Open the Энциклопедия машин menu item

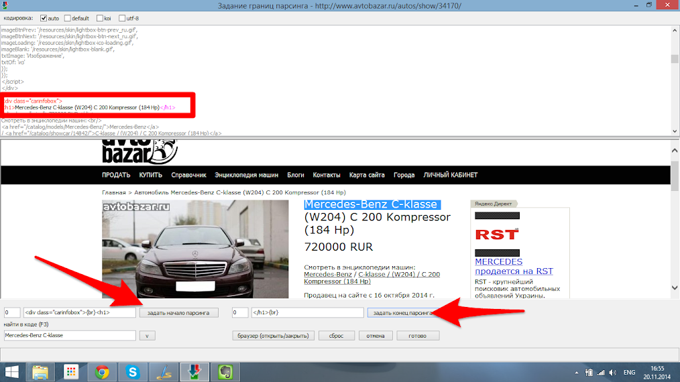pos(246,175)
